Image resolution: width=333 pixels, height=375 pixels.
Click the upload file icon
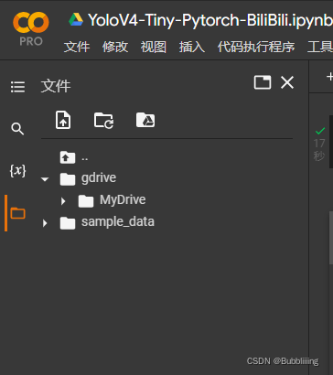click(63, 120)
